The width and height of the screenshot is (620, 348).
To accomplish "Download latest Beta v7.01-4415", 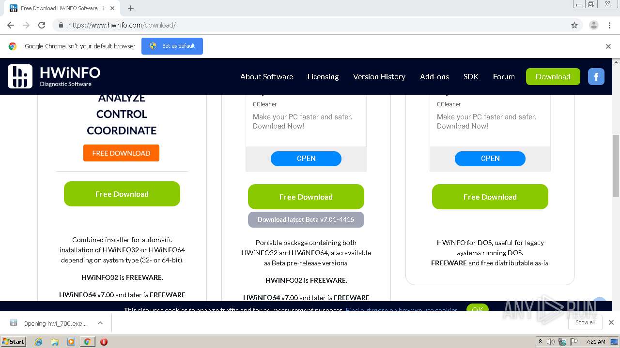I will coord(306,219).
